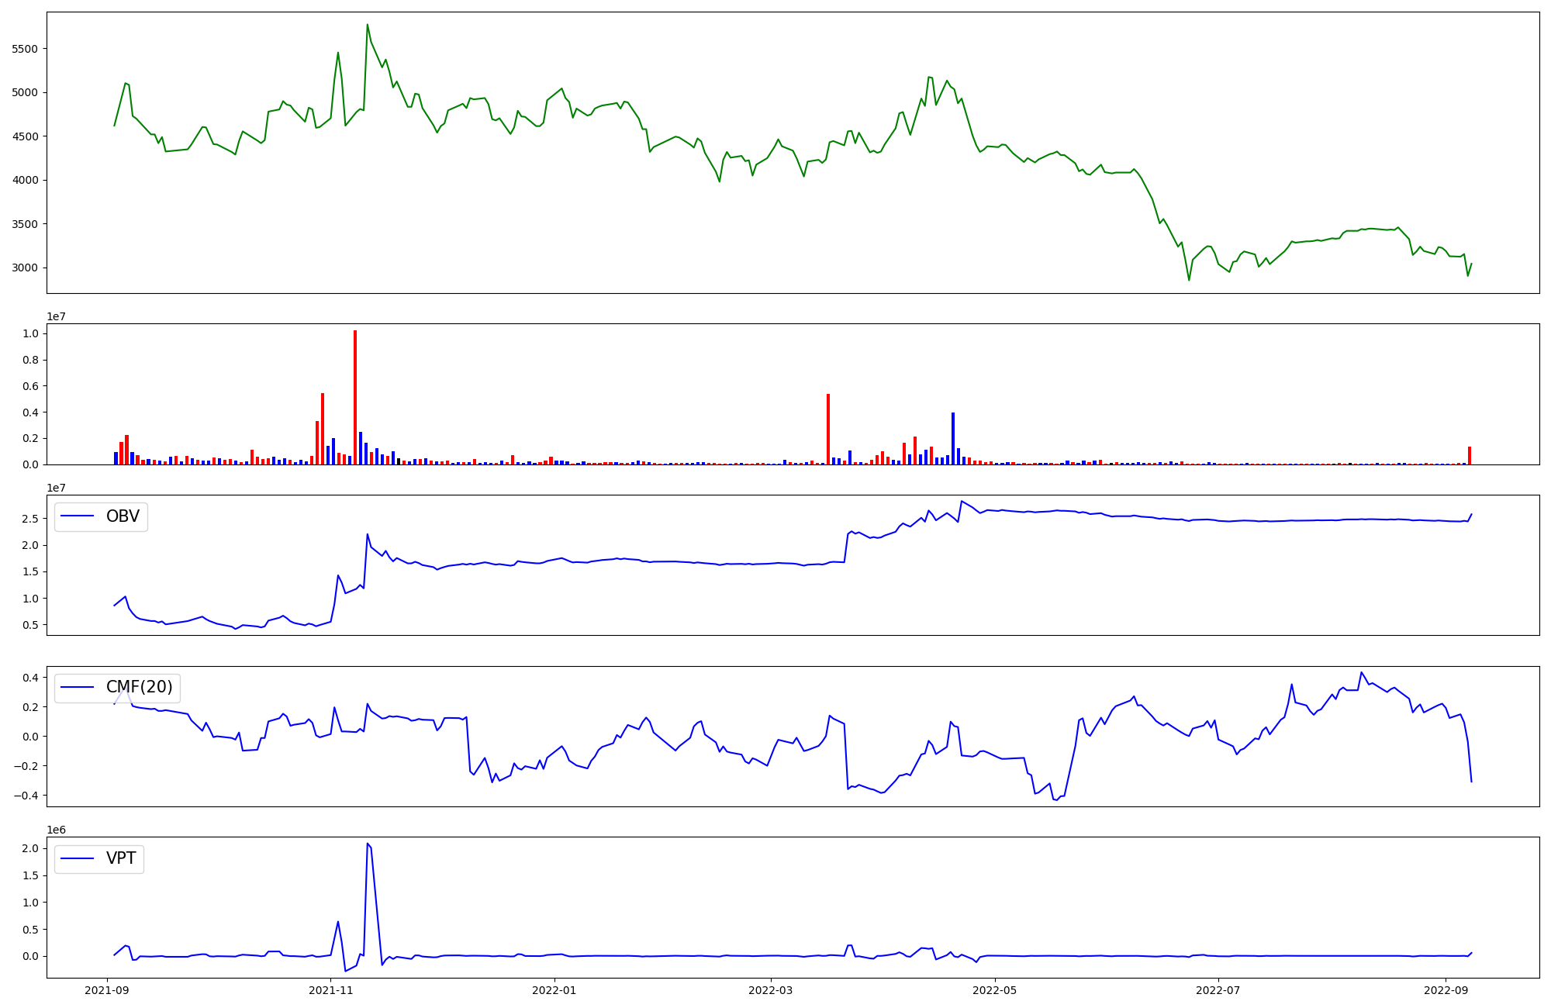The image size is (1551, 1008).
Task: Click the 5500 price axis tick label
Action: (x=26, y=49)
